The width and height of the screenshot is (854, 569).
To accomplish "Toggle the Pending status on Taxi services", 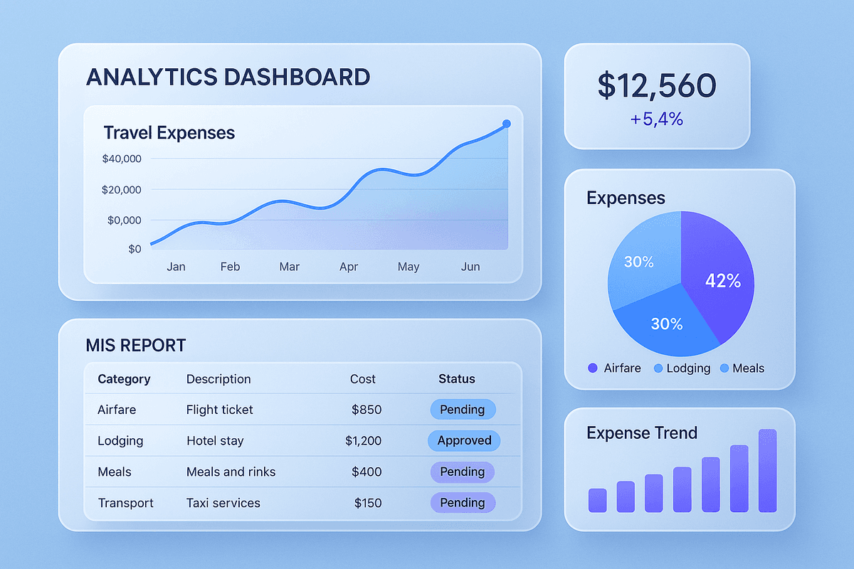I will click(x=463, y=503).
